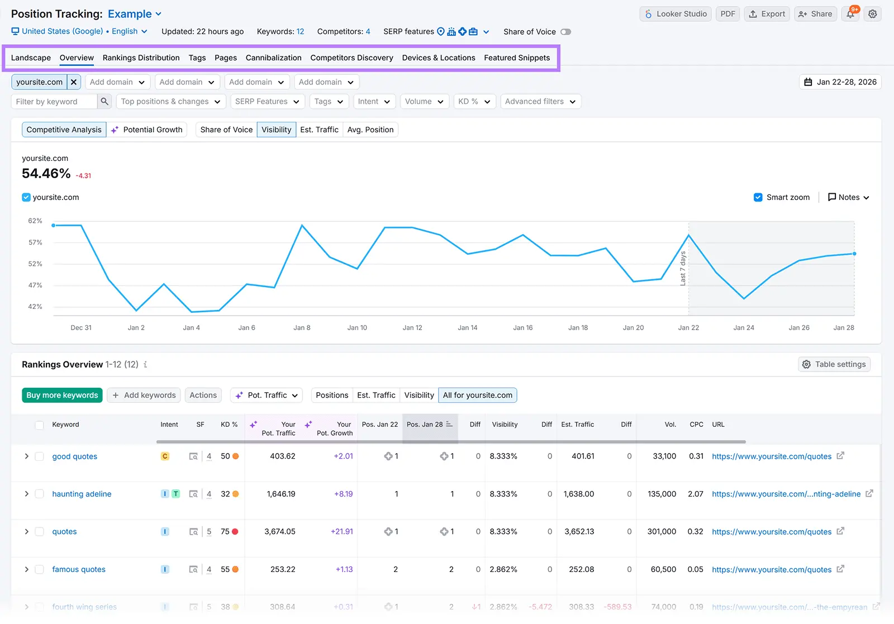Click the Add keywords button
Screen dimensions: 894x624
144,395
